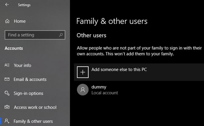Image resolution: width=204 pixels, height=126 pixels.
Task: Click the Local account label under dummy
Action: [x=105, y=93]
